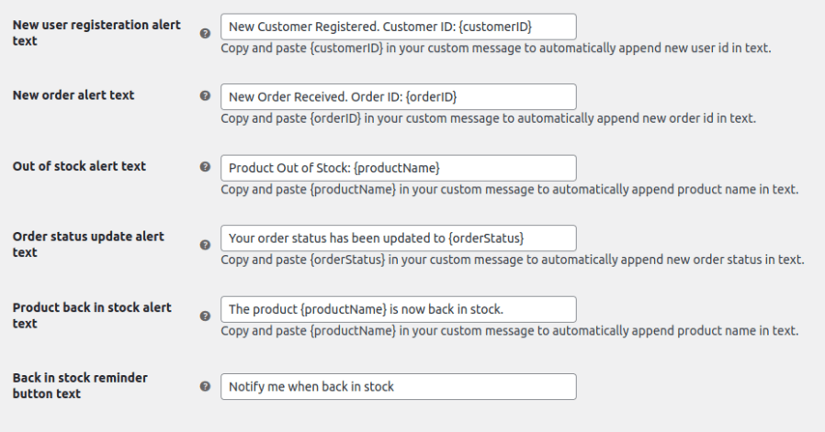The image size is (825, 432).
Task: Click the 'New order alert text' label
Action: [73, 95]
